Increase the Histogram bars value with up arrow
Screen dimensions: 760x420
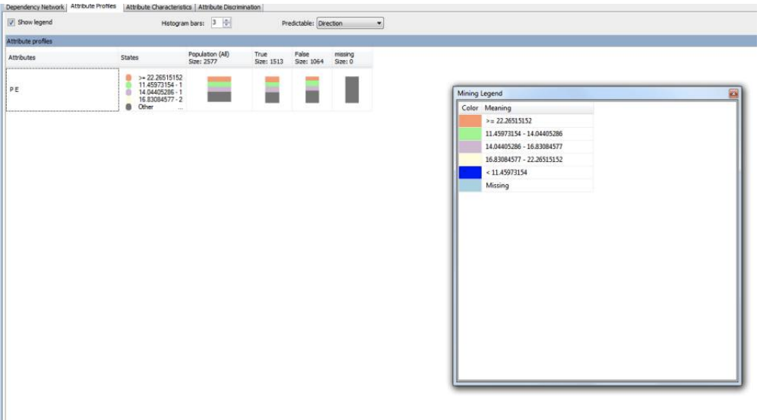click(x=227, y=21)
